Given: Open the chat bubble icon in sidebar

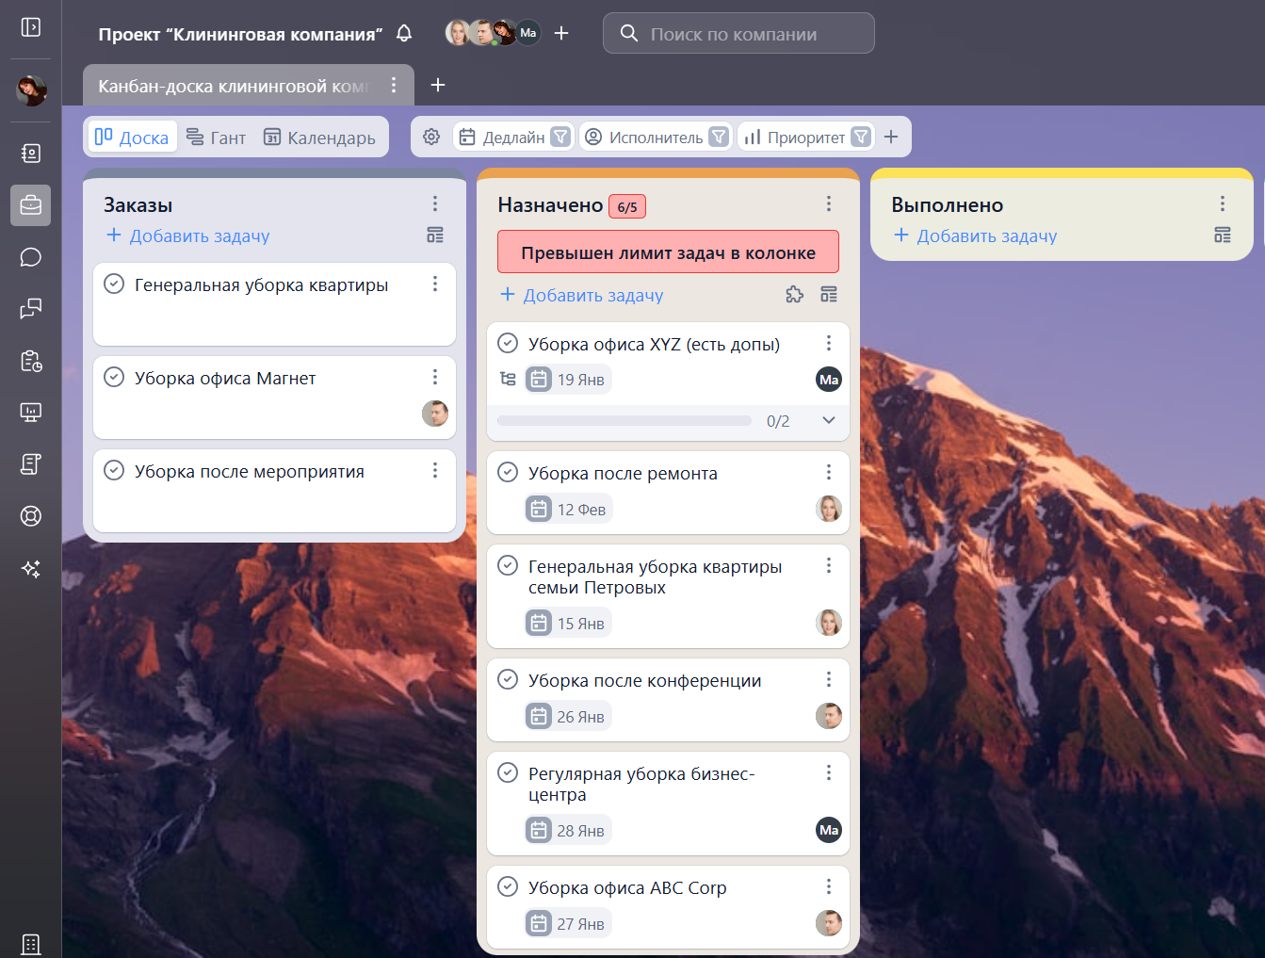Looking at the screenshot, I should coord(31,257).
